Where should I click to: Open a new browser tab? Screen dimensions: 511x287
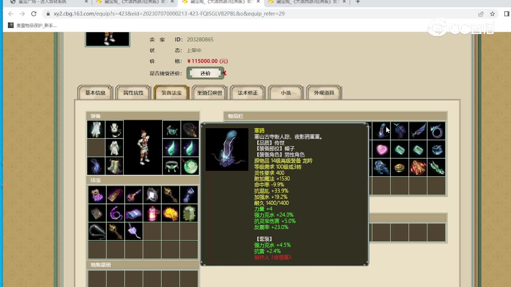[x=358, y=2]
